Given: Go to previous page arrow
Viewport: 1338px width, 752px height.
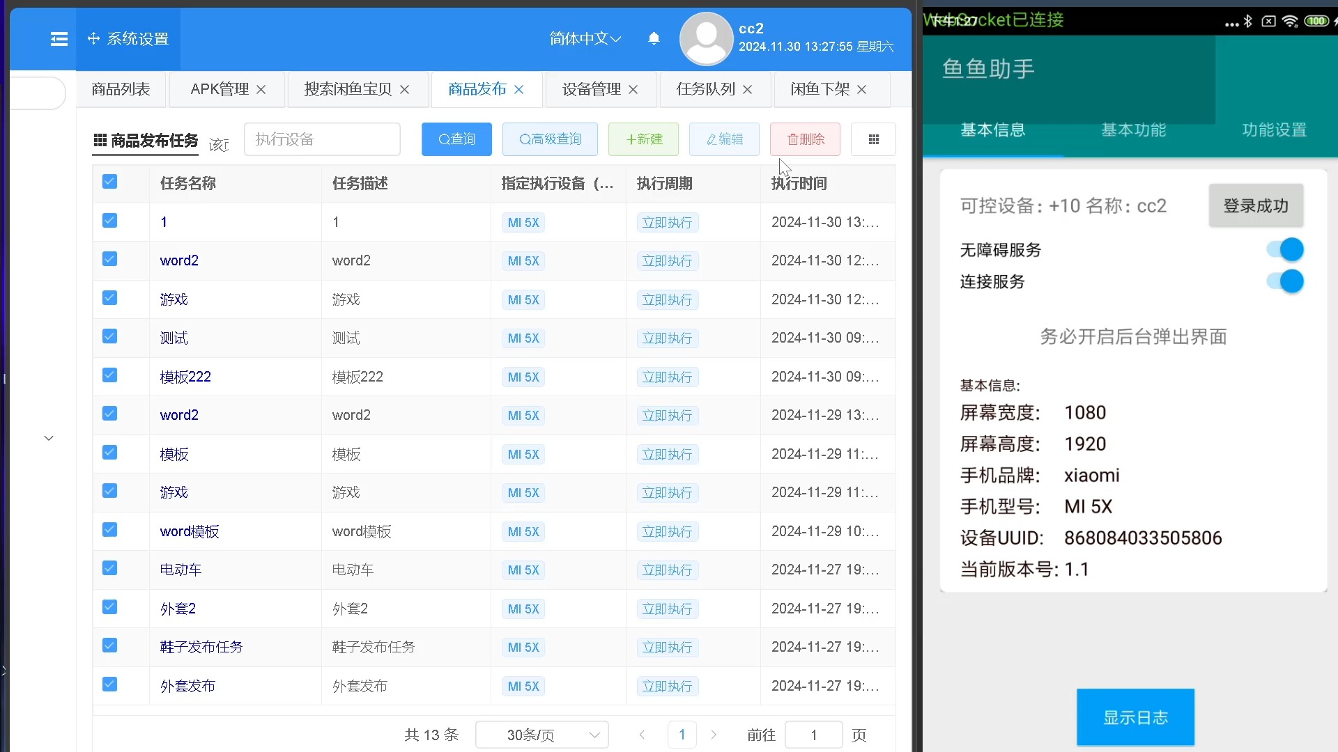Looking at the screenshot, I should [x=642, y=735].
